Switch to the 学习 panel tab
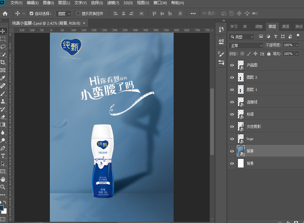The width and height of the screenshot is (304, 223). (x=234, y=26)
